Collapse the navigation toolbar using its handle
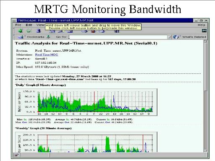 click(x=14, y=31)
